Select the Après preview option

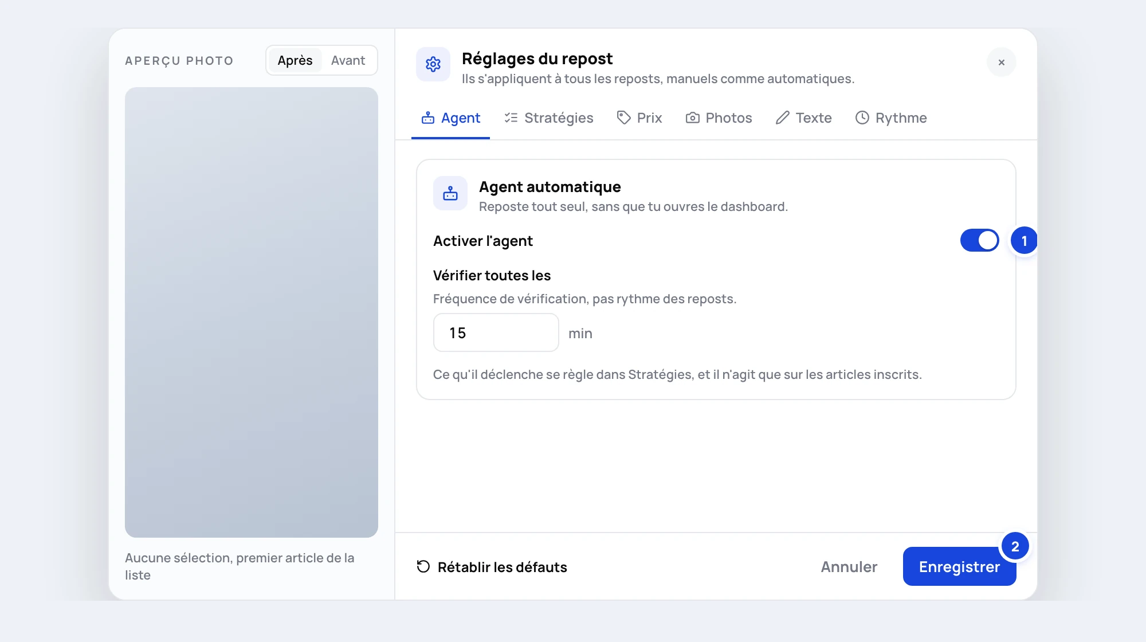(x=295, y=60)
